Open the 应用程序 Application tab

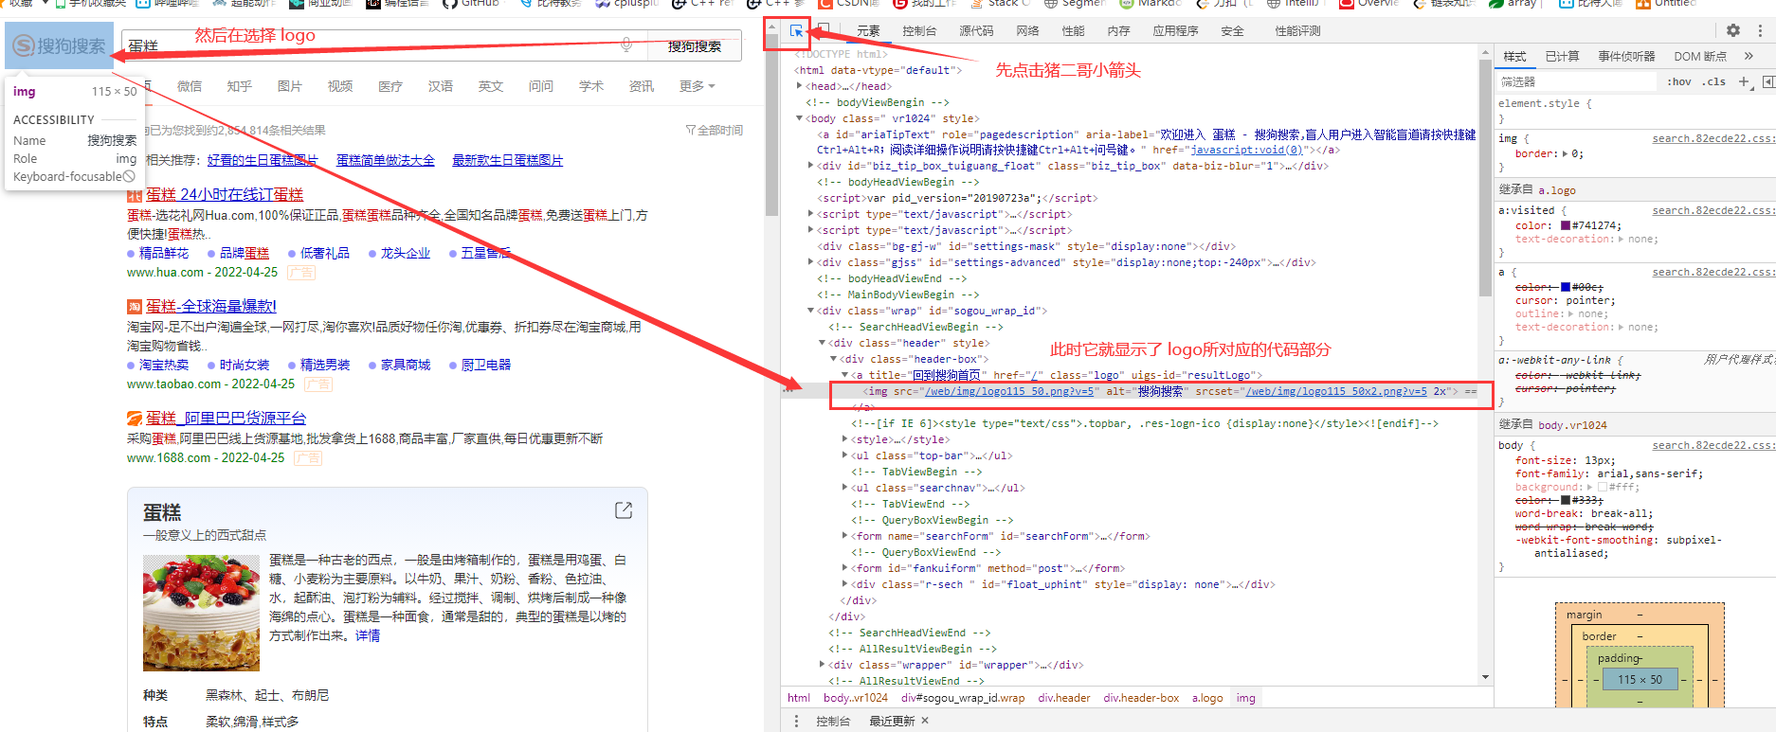(x=1175, y=31)
